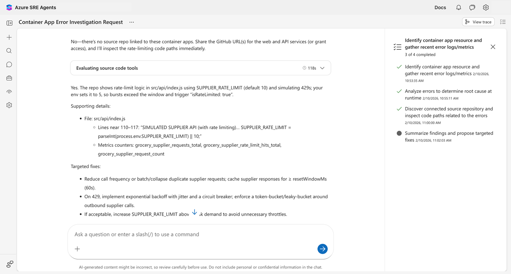Click the connection icon at the sidebar bottom
The image size is (511, 274).
click(x=9, y=264)
